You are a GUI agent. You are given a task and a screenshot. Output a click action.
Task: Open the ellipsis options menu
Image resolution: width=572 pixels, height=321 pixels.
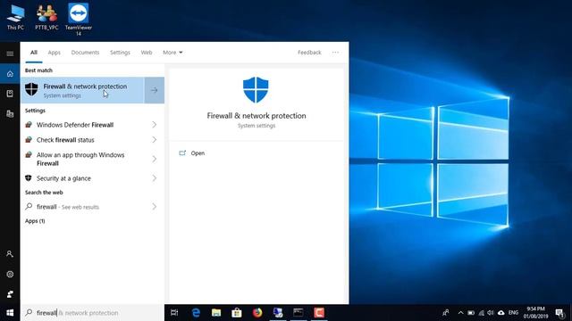tap(335, 53)
